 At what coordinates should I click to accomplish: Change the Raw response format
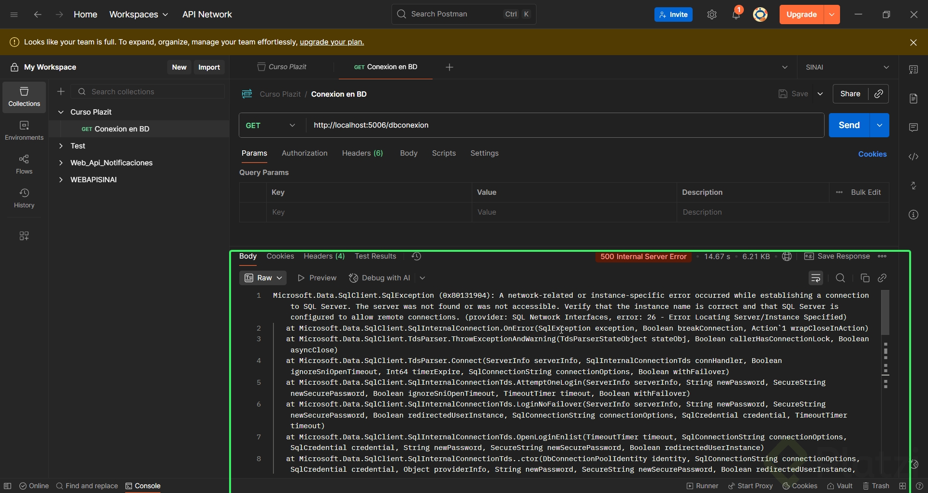(263, 278)
